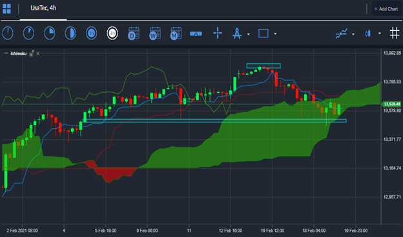Choose the candlestick chart type icon
Image resolution: width=403 pixels, height=237 pixels.
pos(368,33)
